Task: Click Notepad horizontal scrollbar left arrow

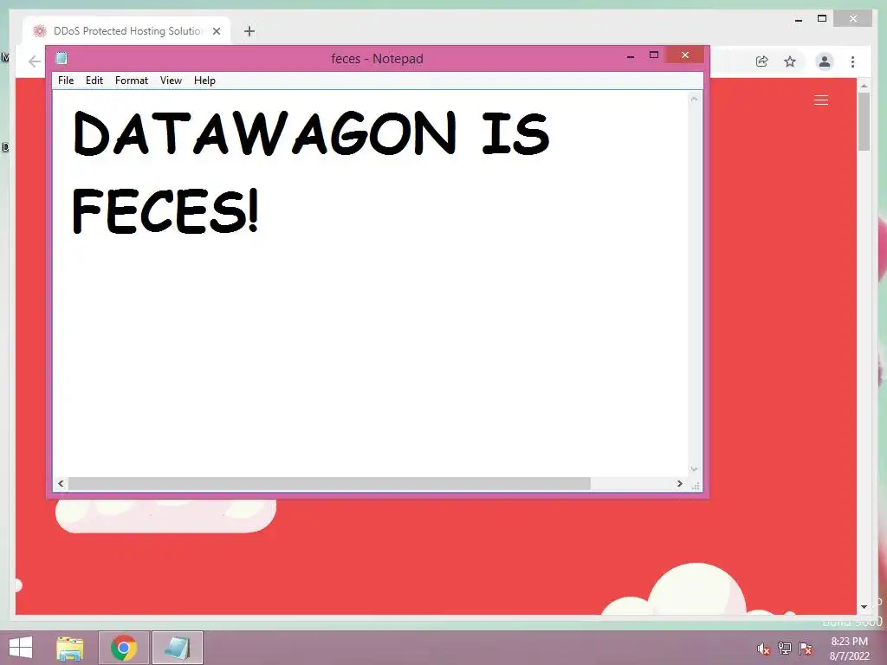Action: [x=61, y=483]
